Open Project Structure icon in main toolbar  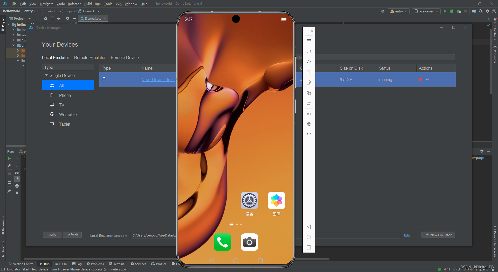pyautogui.click(x=474, y=11)
